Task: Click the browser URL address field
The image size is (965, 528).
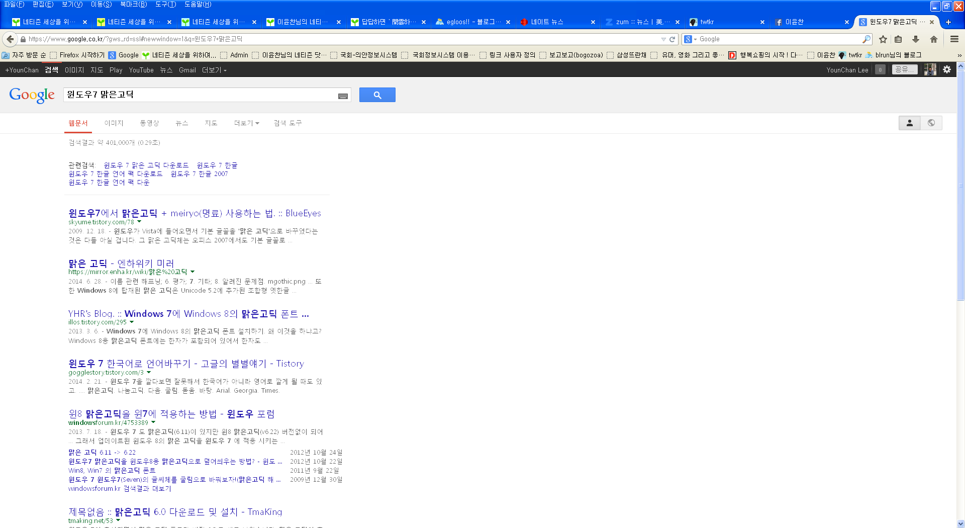Action: (x=342, y=39)
